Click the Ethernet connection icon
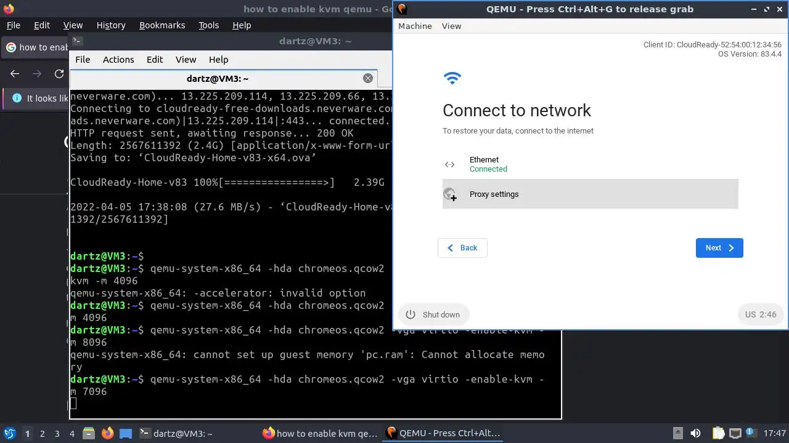The image size is (789, 443). click(x=450, y=164)
